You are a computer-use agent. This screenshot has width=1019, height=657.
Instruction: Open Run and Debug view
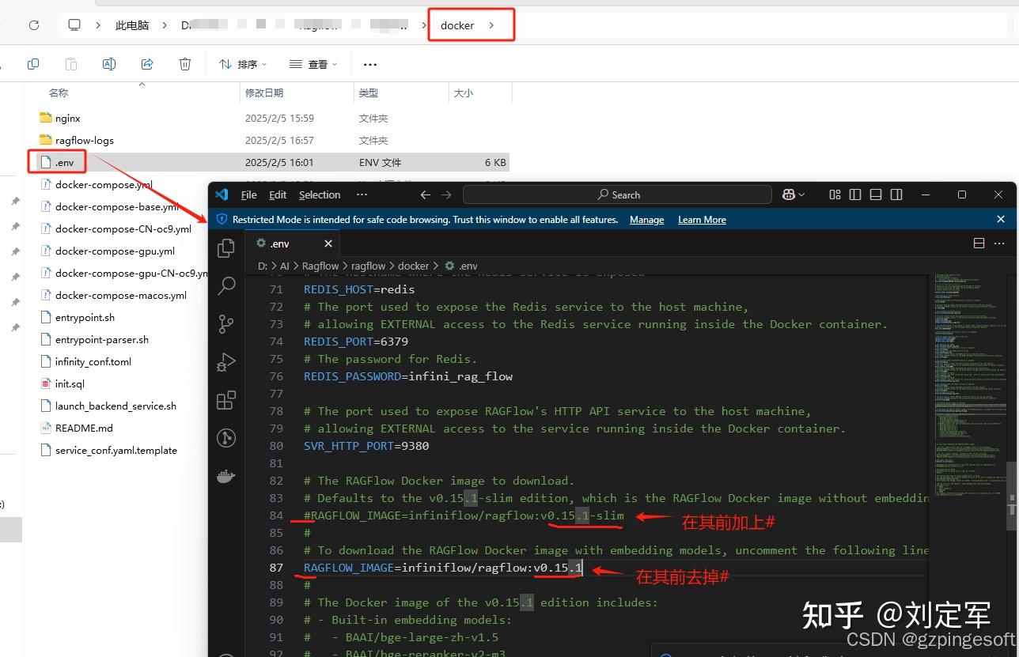tap(226, 362)
